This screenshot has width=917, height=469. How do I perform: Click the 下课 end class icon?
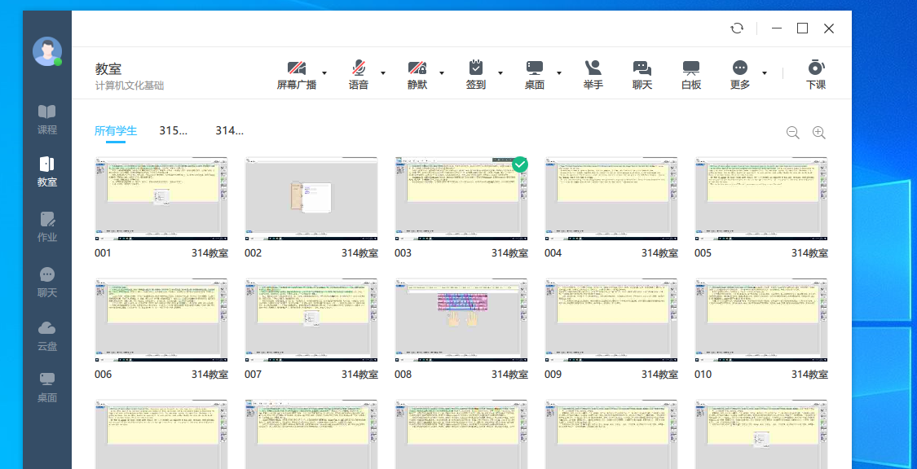(x=815, y=68)
